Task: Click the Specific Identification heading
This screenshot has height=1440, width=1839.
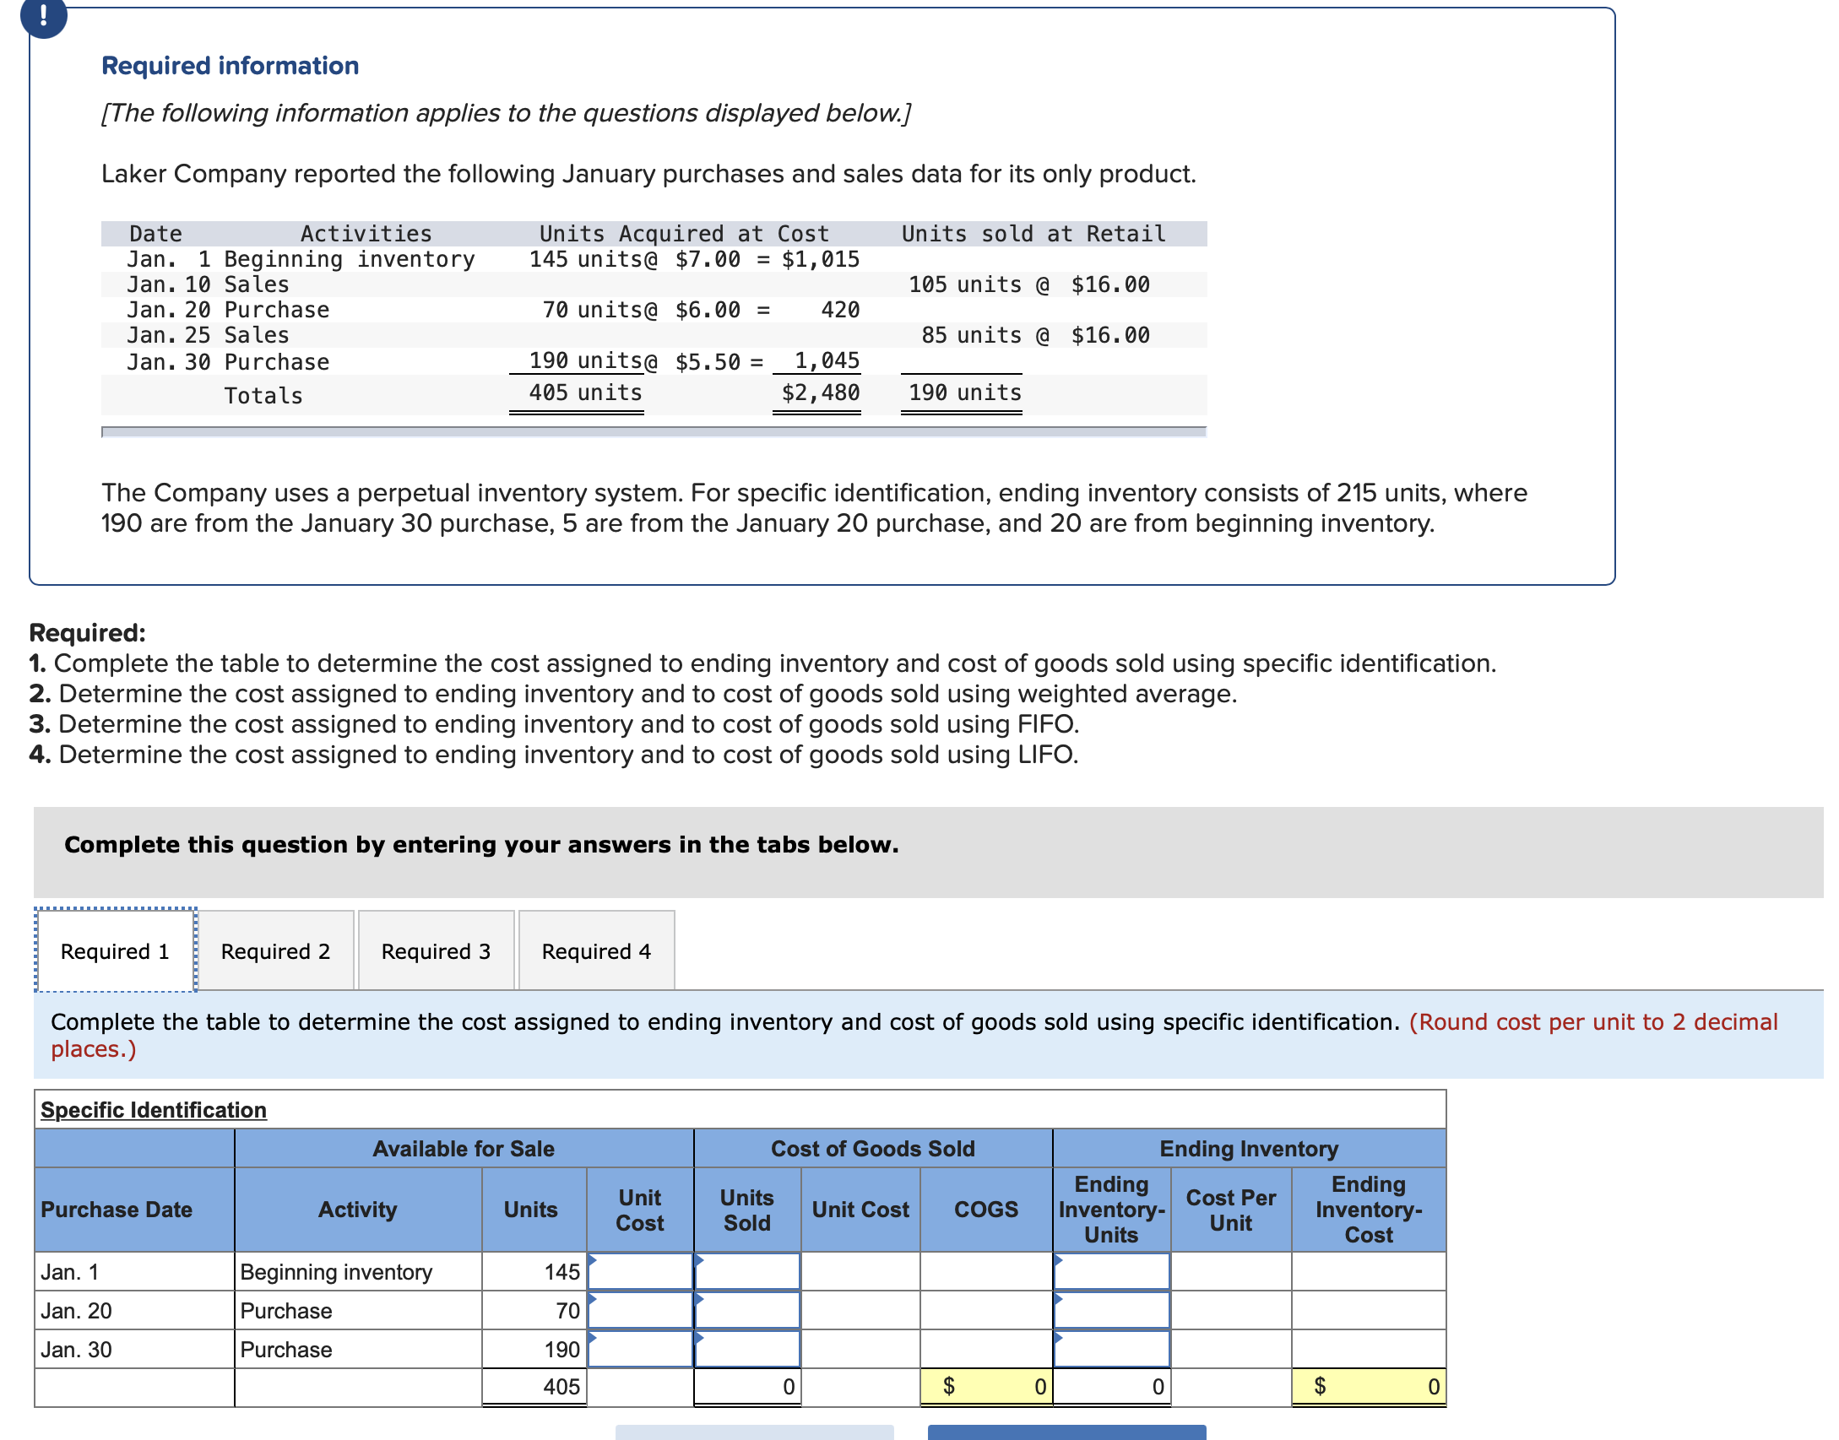Action: (154, 1110)
